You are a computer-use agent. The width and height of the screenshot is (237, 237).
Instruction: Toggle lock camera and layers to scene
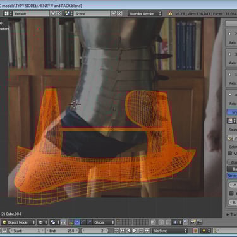[153, 222]
